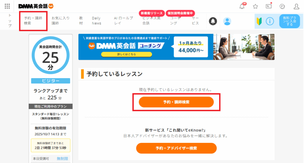Screen dimensions: 304x163
Task: Open notifications bell with 28 badge
Action: point(242,6)
